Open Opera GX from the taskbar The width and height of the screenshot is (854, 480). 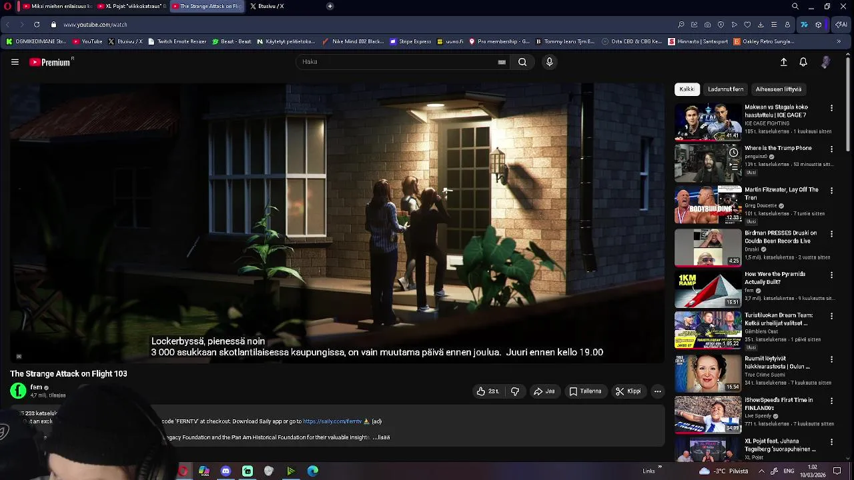(183, 471)
